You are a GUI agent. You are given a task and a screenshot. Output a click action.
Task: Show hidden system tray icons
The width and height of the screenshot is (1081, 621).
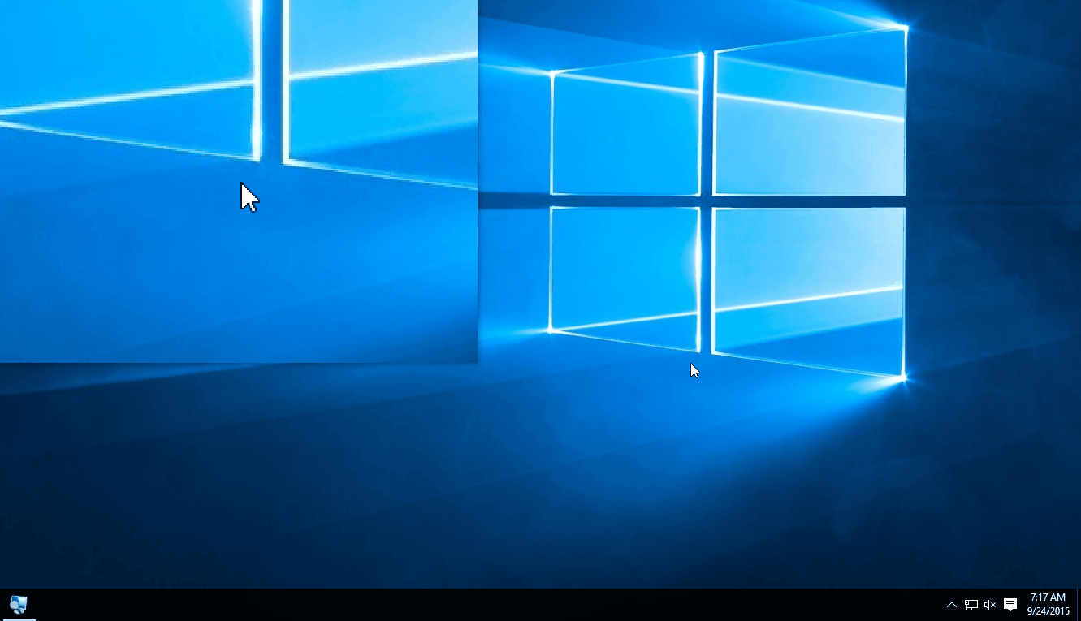pyautogui.click(x=952, y=605)
